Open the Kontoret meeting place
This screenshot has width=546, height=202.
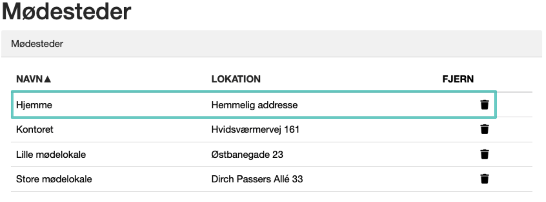coord(35,130)
